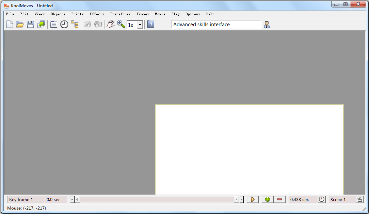
Task: Click the user skill level person icon
Action: (267, 25)
